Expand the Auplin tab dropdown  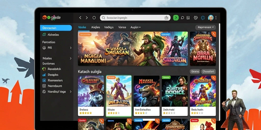coord(136,27)
